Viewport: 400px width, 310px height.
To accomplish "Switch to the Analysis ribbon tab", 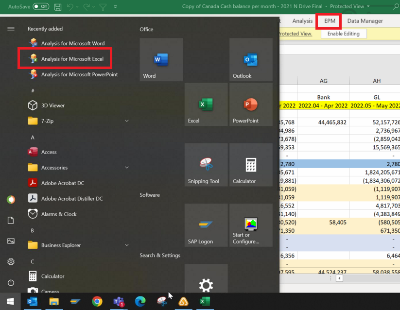I will pos(302,21).
